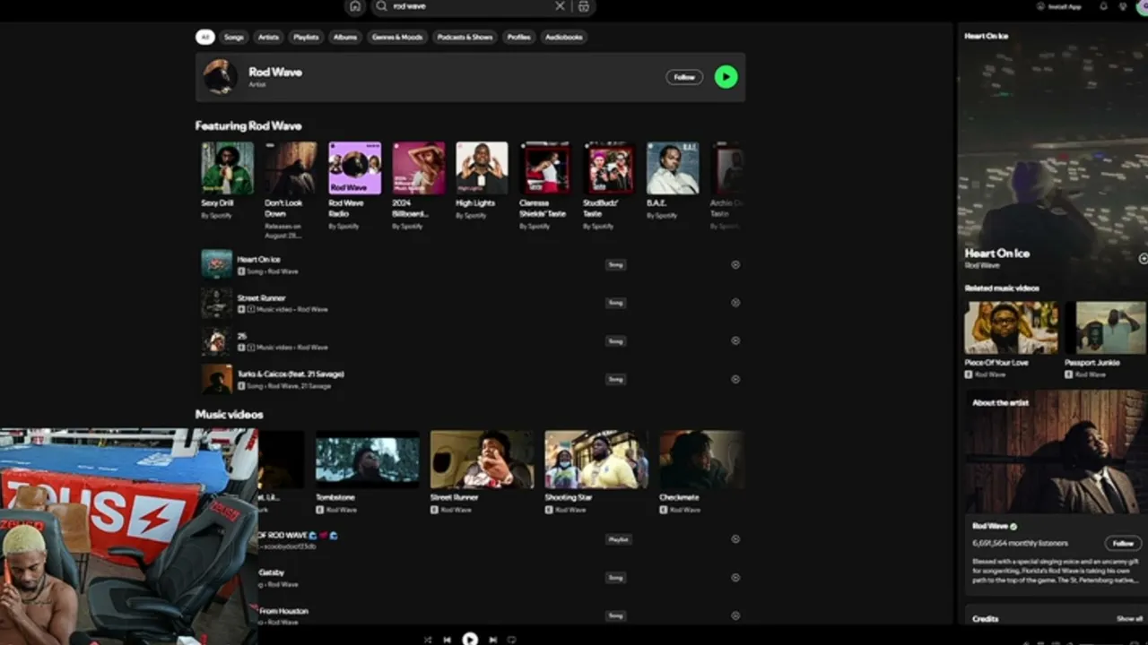Image resolution: width=1148 pixels, height=645 pixels.
Task: Open the StudBudz' Taste playlist cover
Action: click(610, 168)
